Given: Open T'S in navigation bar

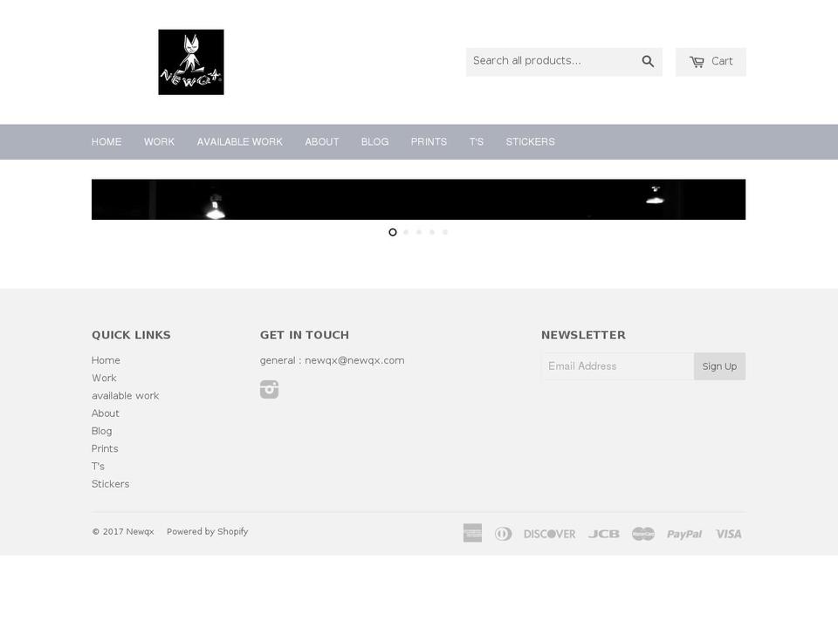Looking at the screenshot, I should point(477,142).
